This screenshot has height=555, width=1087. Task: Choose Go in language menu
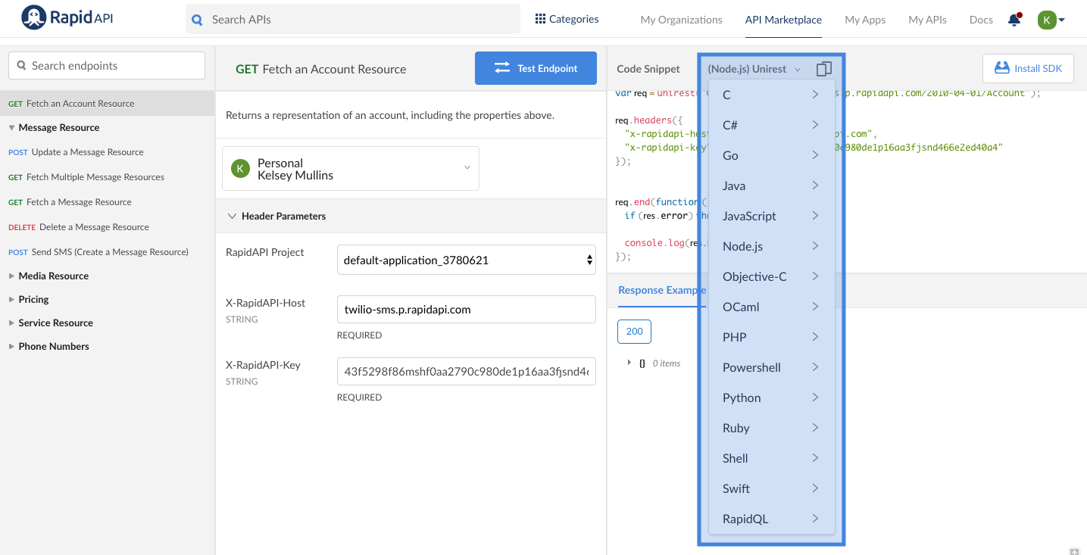click(771, 155)
